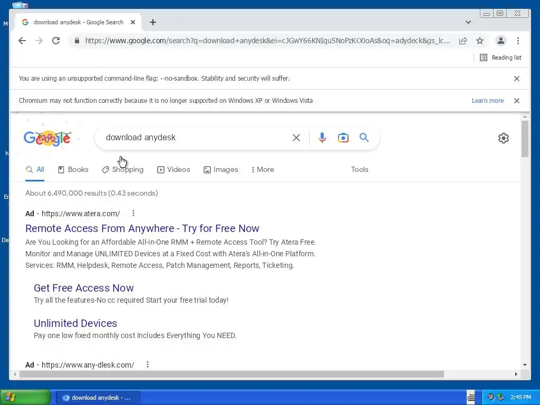The image size is (540, 405).
Task: Open the search Tools options
Action: [x=360, y=169]
